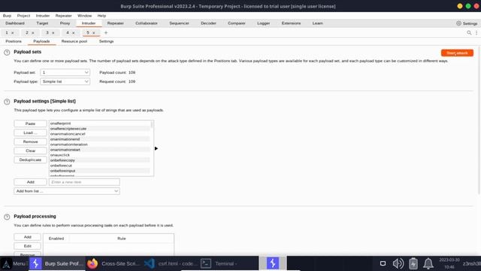This screenshot has height=271, width=481.
Task: Select Burp Suite Prof taskbar button
Action: pos(57,263)
